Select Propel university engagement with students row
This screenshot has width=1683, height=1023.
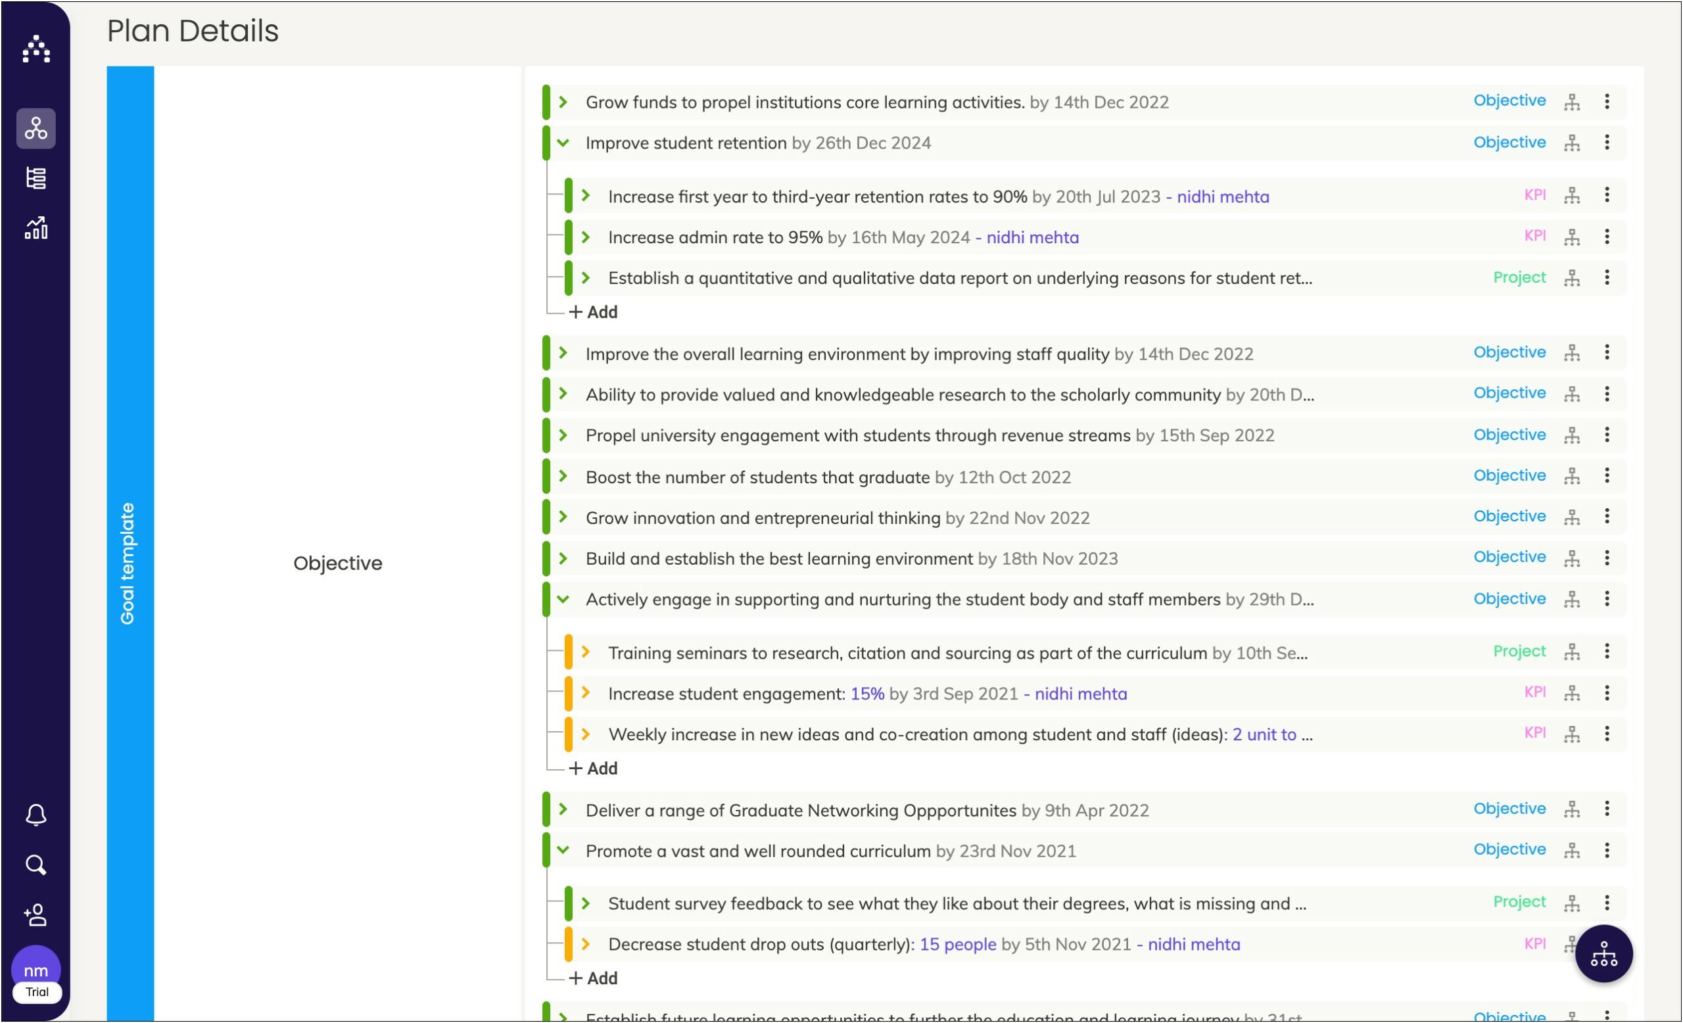[x=1083, y=435]
